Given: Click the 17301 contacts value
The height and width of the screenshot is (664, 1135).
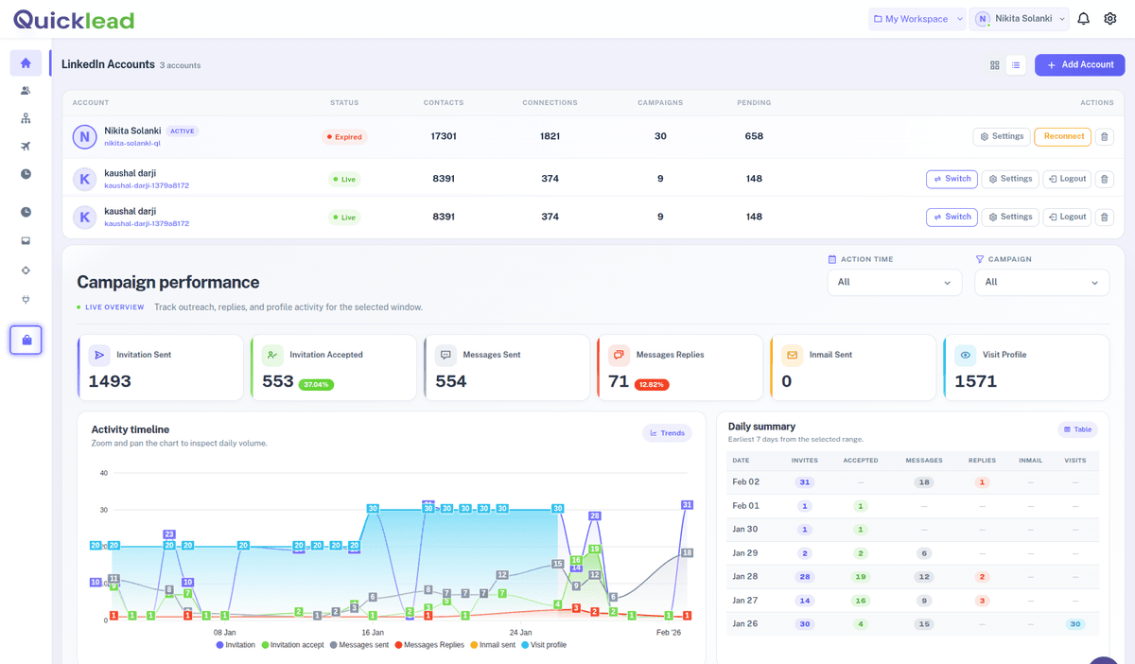Looking at the screenshot, I should [444, 136].
